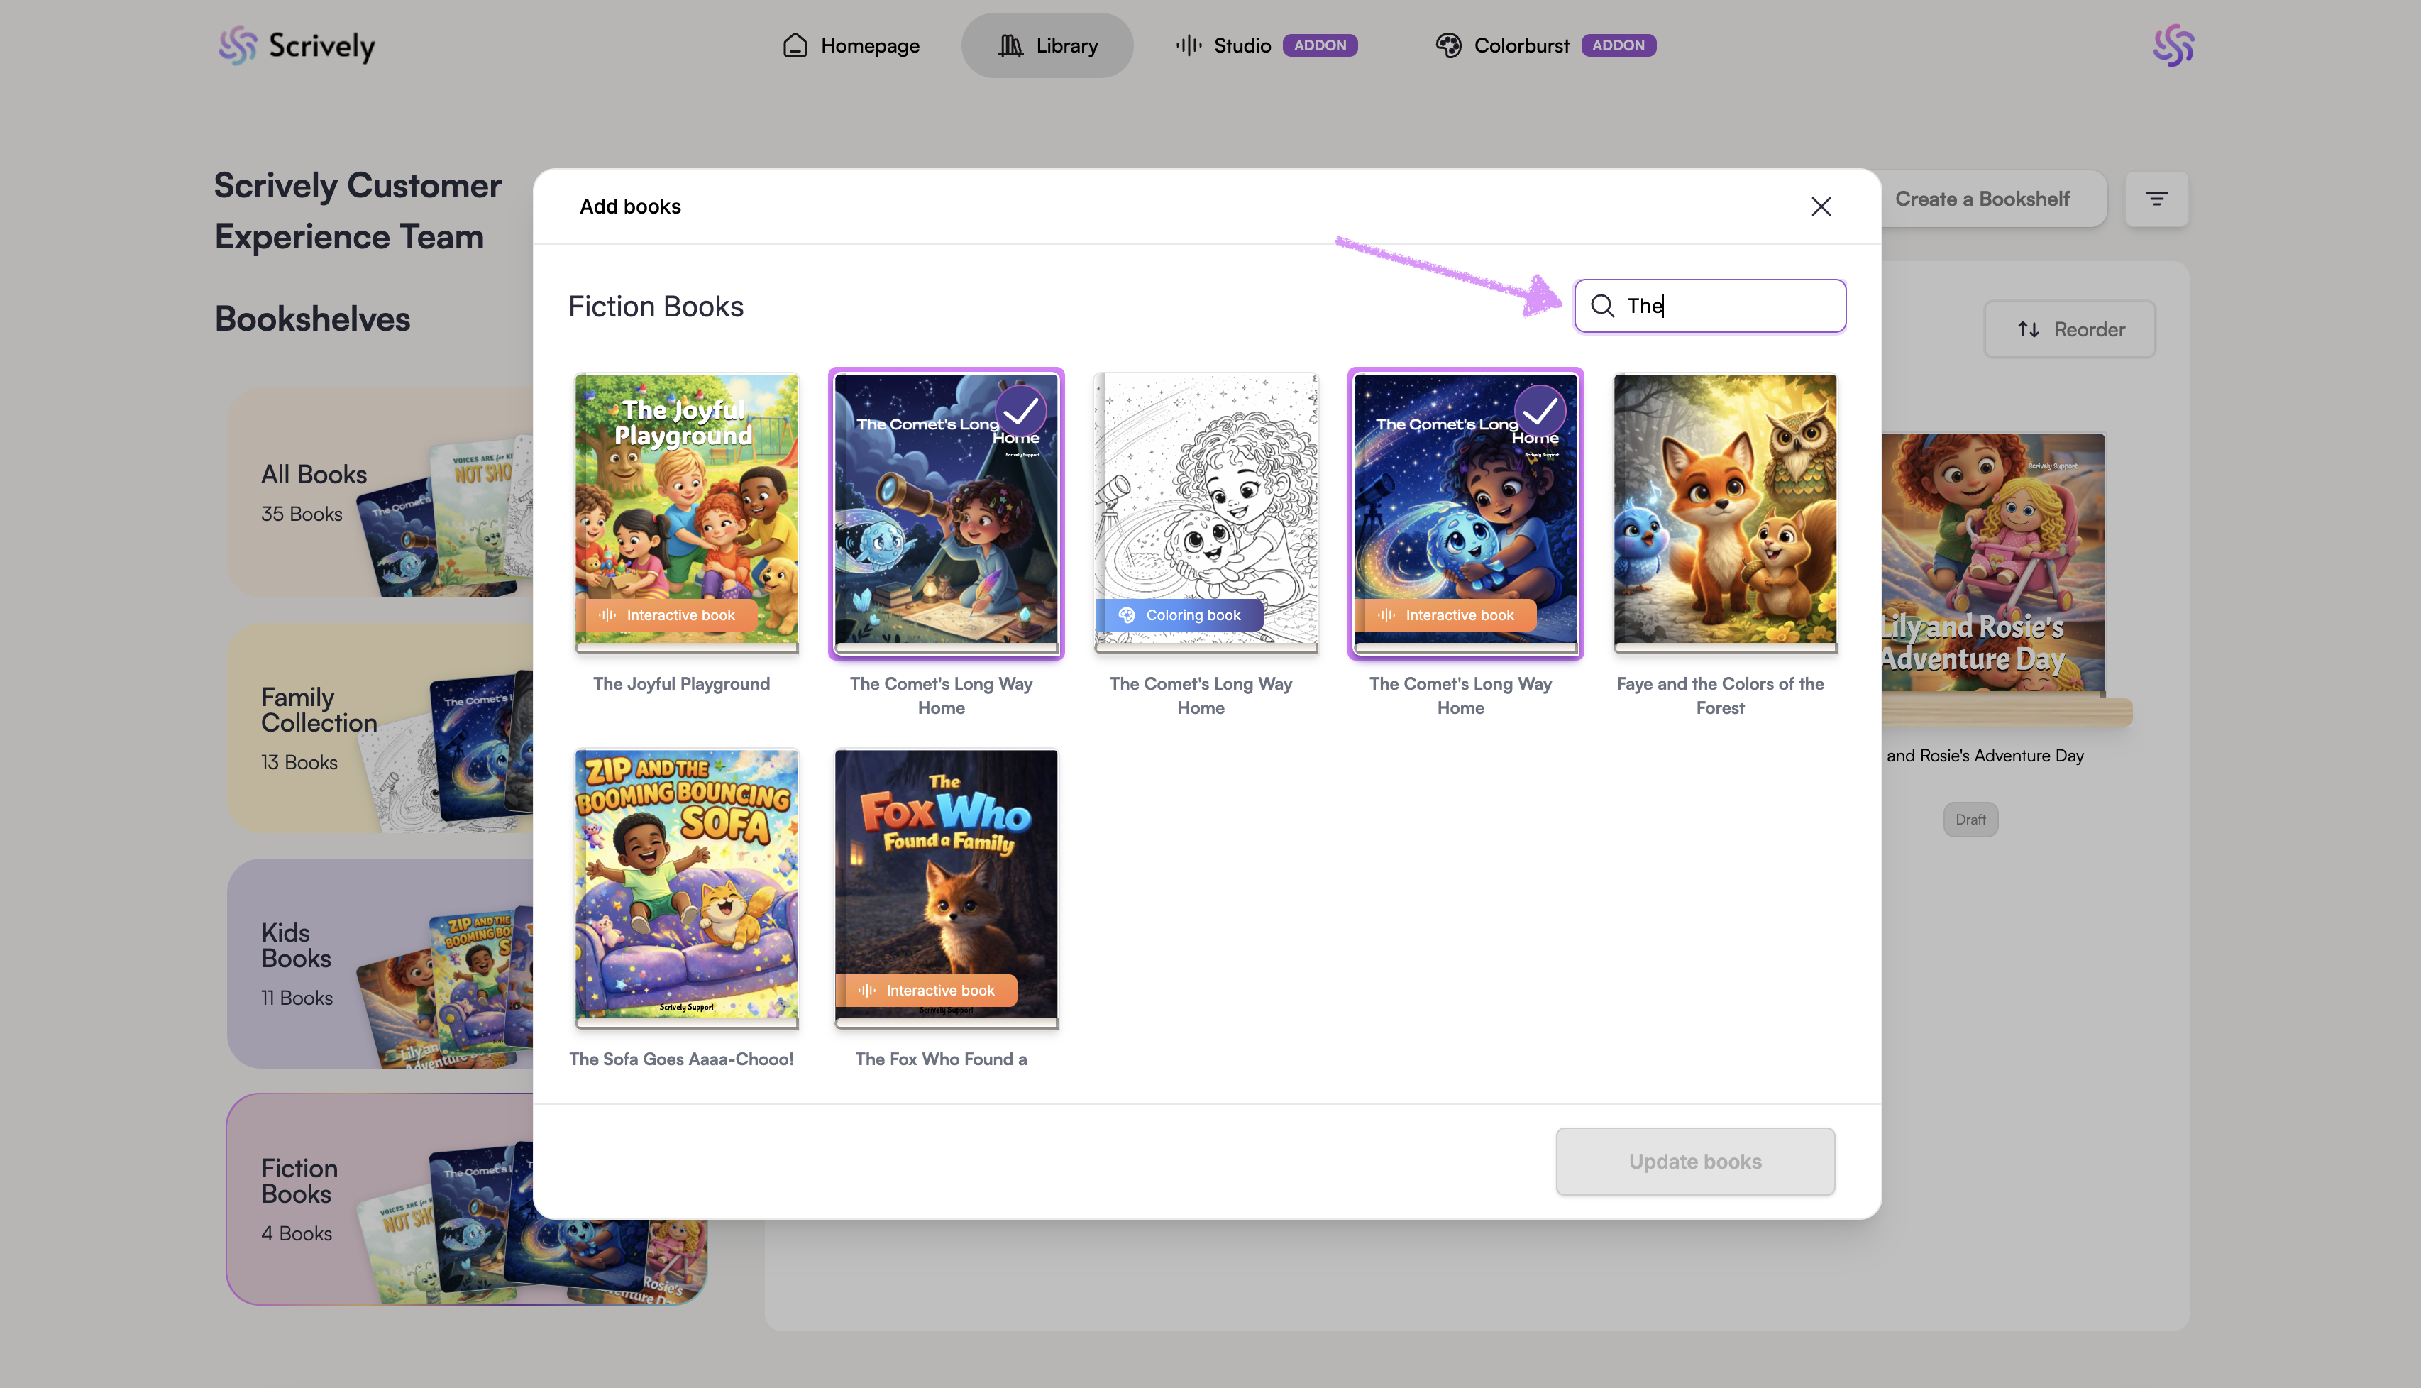Screen dimensions: 2421x1388
Task: Click Create a Bookshelf button
Action: (x=1982, y=199)
